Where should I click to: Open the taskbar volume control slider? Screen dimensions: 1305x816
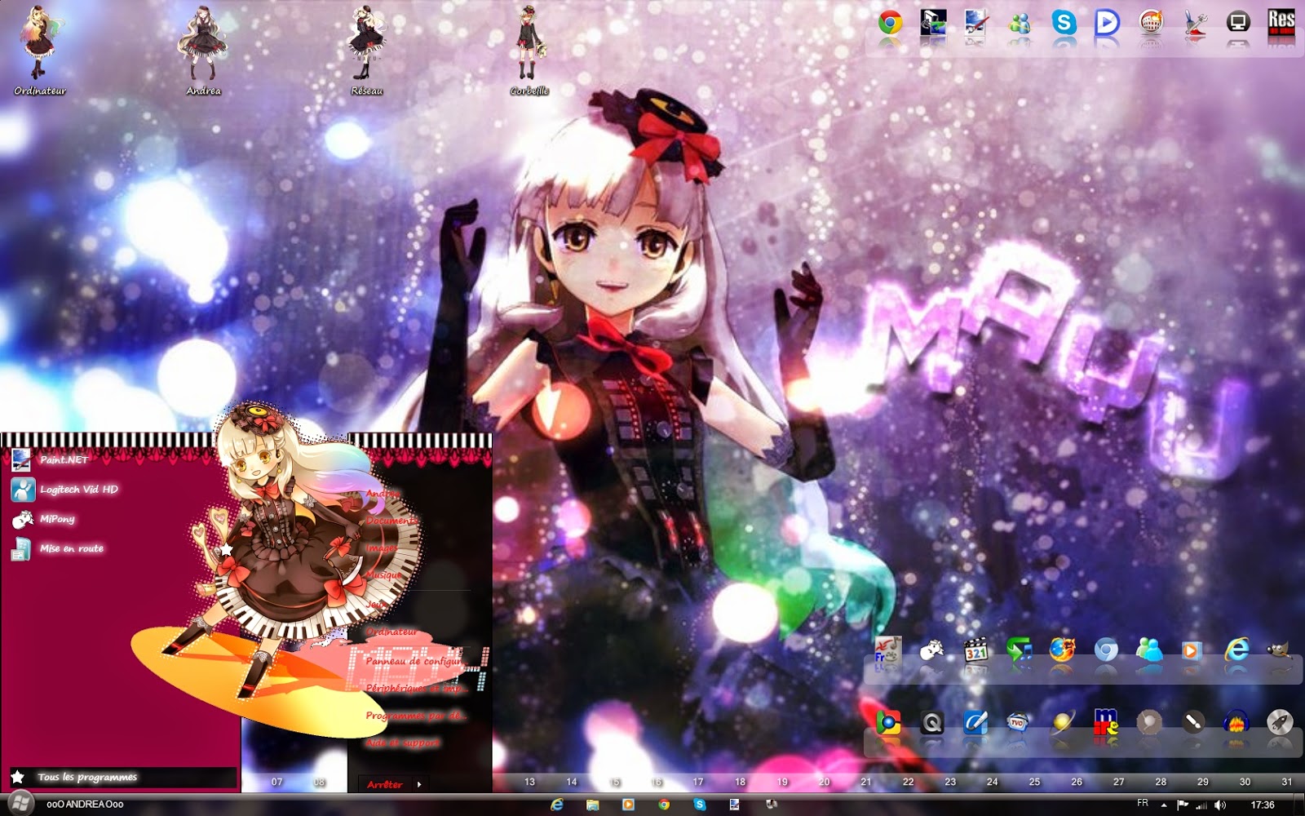(x=1219, y=805)
